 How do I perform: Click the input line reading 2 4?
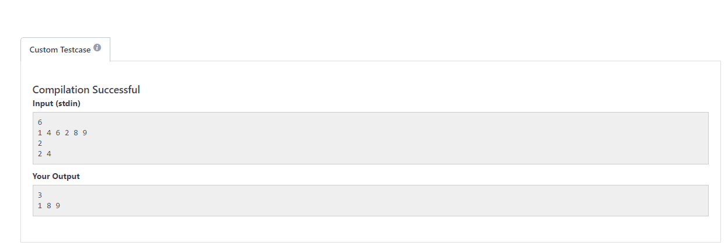pos(44,154)
